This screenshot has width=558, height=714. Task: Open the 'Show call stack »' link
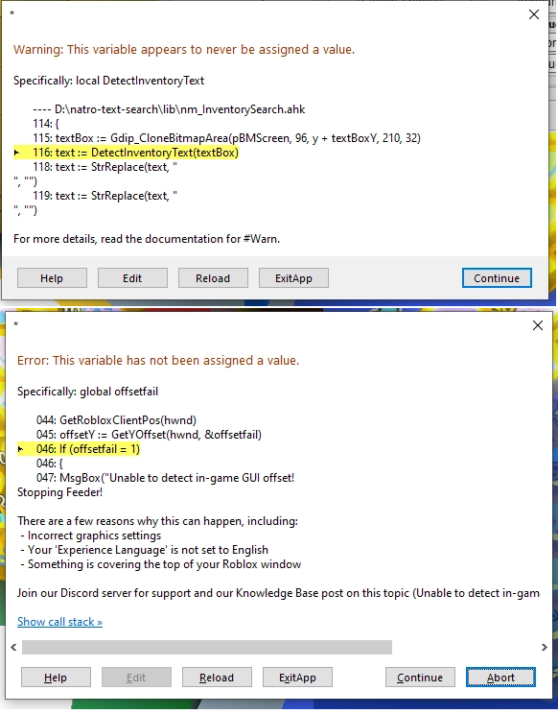tap(59, 622)
